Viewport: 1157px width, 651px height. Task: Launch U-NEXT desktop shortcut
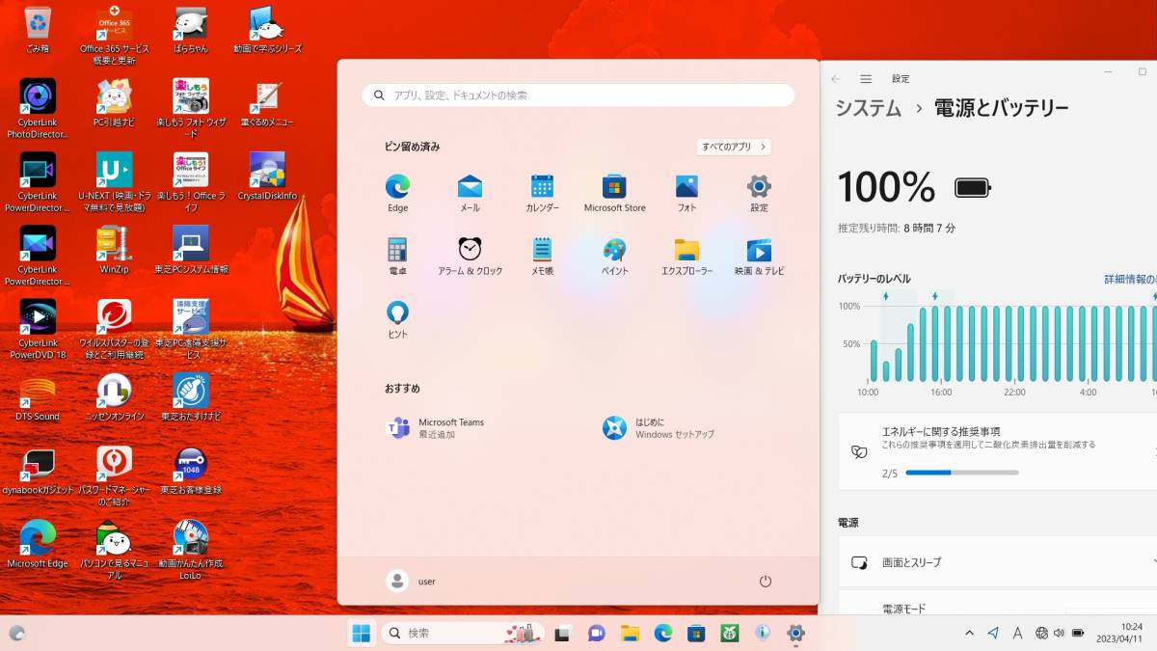tap(114, 182)
